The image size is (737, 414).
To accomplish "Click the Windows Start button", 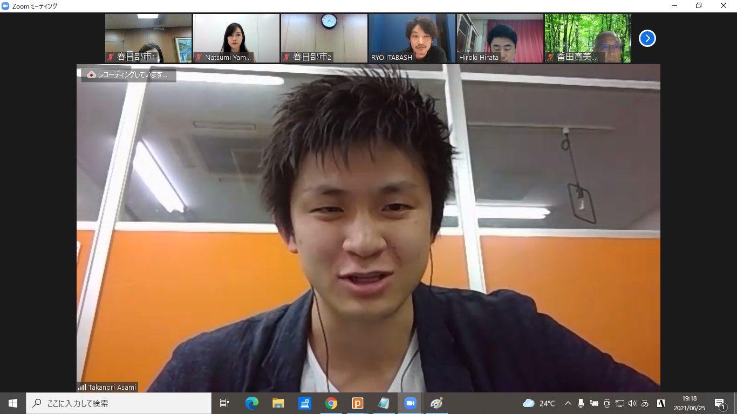I will 13,403.
